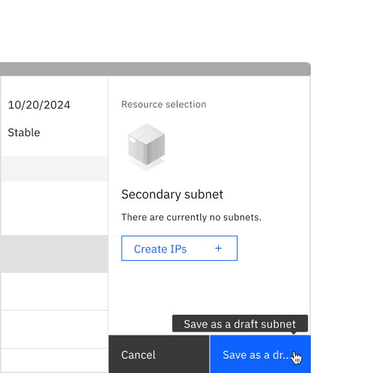The height and width of the screenshot is (373, 373).
Task: Click the gray cube illustration
Action: (x=146, y=147)
